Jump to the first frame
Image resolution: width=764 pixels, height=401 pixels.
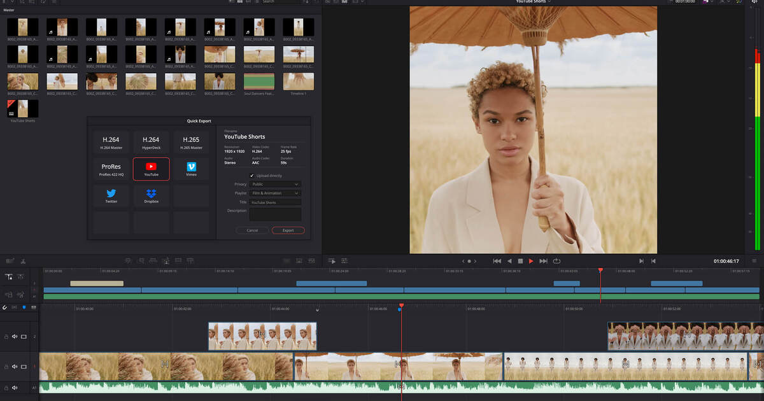497,261
